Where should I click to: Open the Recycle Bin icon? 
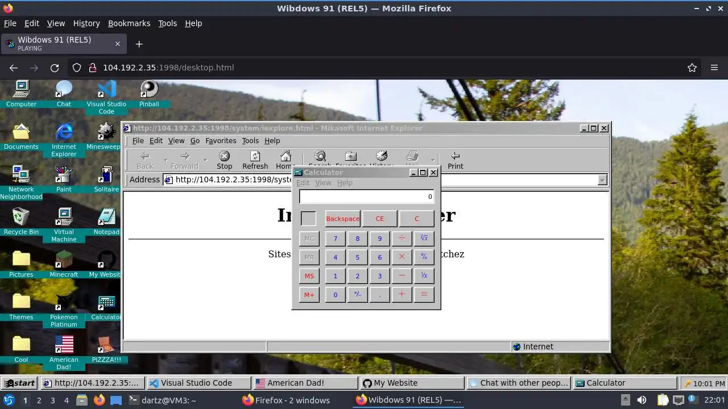pyautogui.click(x=21, y=222)
